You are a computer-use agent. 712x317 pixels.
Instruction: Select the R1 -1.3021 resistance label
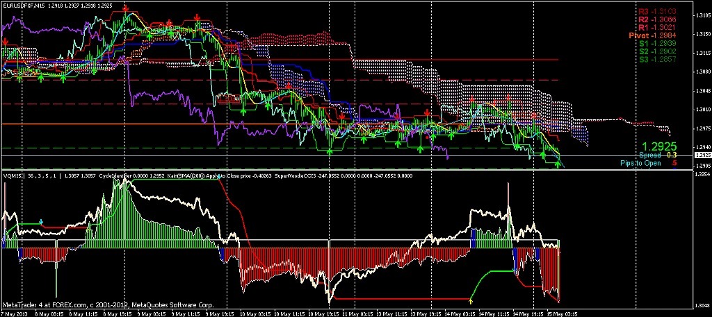[x=658, y=28]
